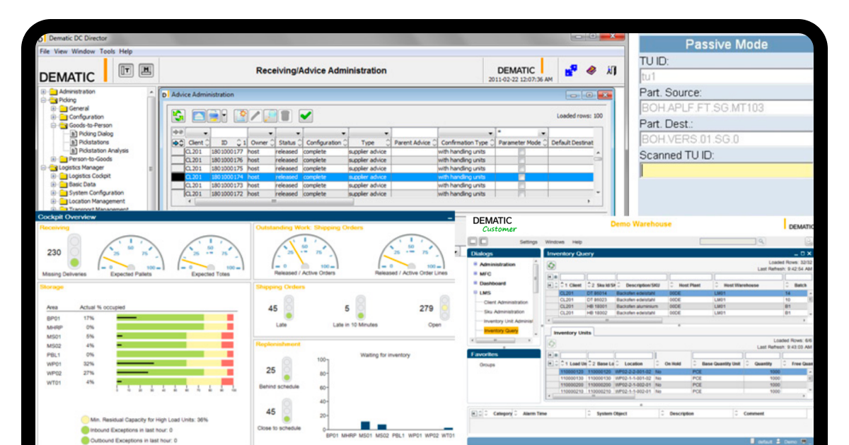Click the save disk toolbar button
The height and width of the screenshot is (445, 849).
(146, 70)
